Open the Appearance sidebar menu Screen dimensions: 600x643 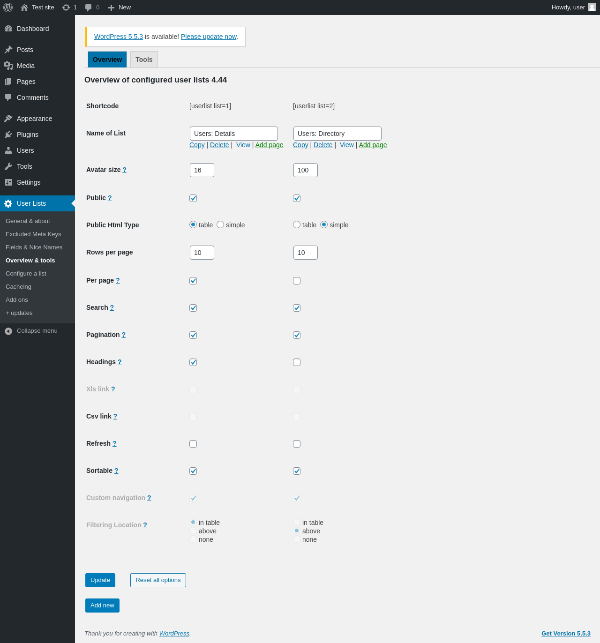pos(34,119)
